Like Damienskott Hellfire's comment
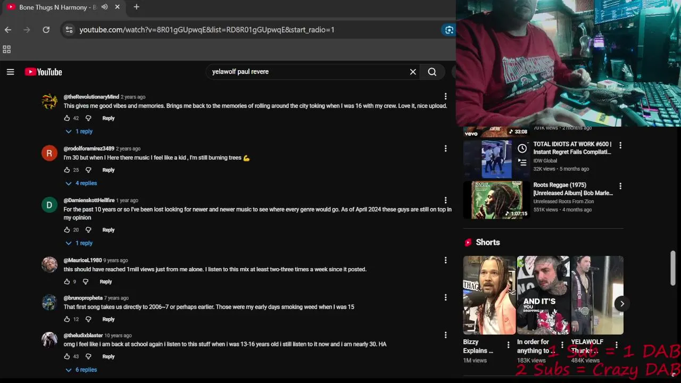681x383 pixels. coord(67,230)
